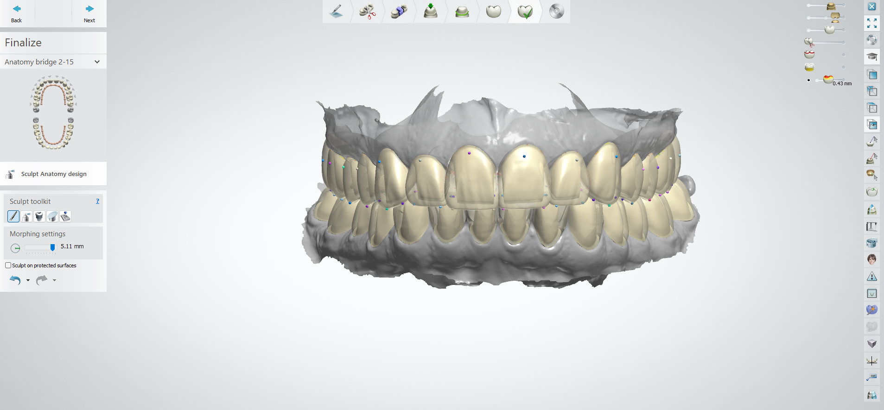
Task: Pick the joystick transform tool in Sculpt toolkit
Action: tap(65, 216)
